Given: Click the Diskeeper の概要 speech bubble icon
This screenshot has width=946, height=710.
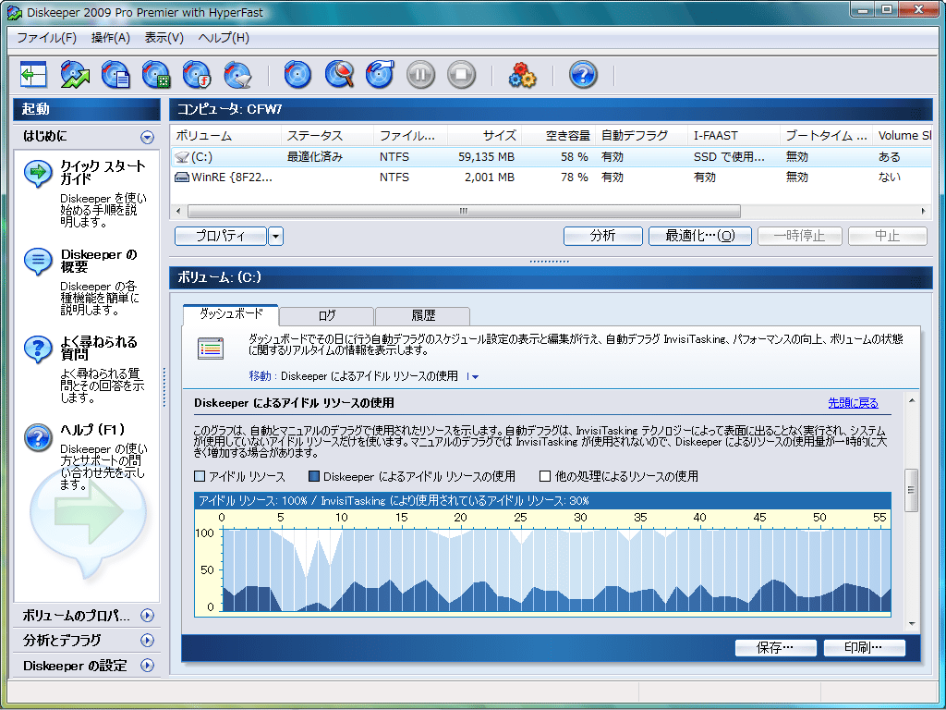Looking at the screenshot, I should tap(38, 262).
